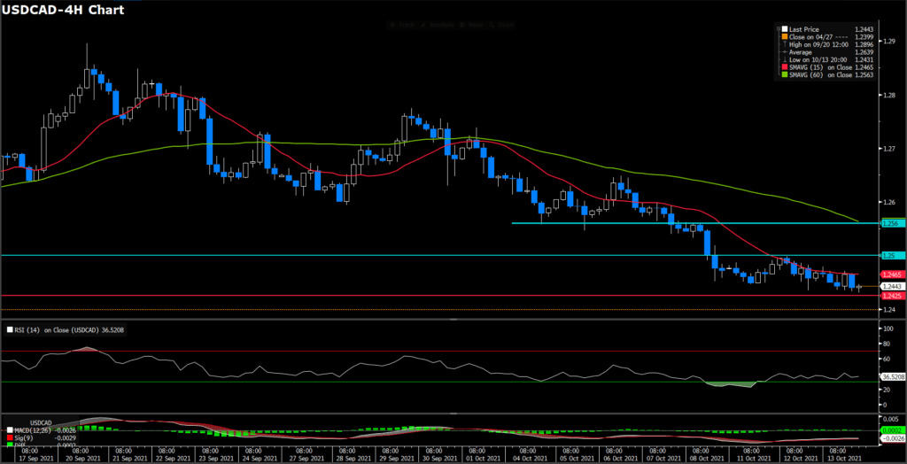Click the 1.29 value on price axis
The height and width of the screenshot is (464, 907).
(889, 41)
